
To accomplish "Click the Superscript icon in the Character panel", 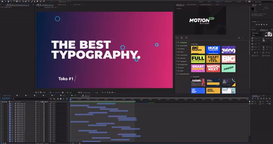I will 266,53.
